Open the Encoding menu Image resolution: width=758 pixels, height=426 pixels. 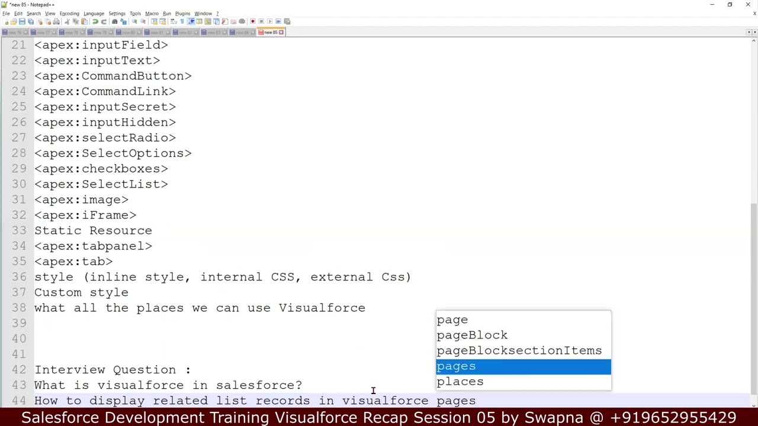click(69, 13)
